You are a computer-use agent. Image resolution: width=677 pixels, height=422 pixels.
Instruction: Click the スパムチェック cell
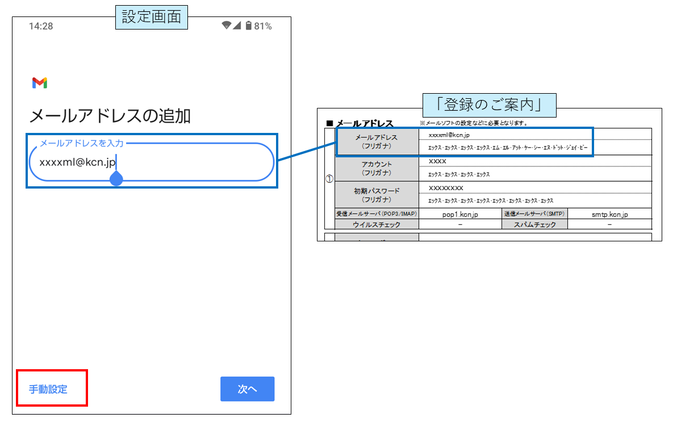(534, 224)
